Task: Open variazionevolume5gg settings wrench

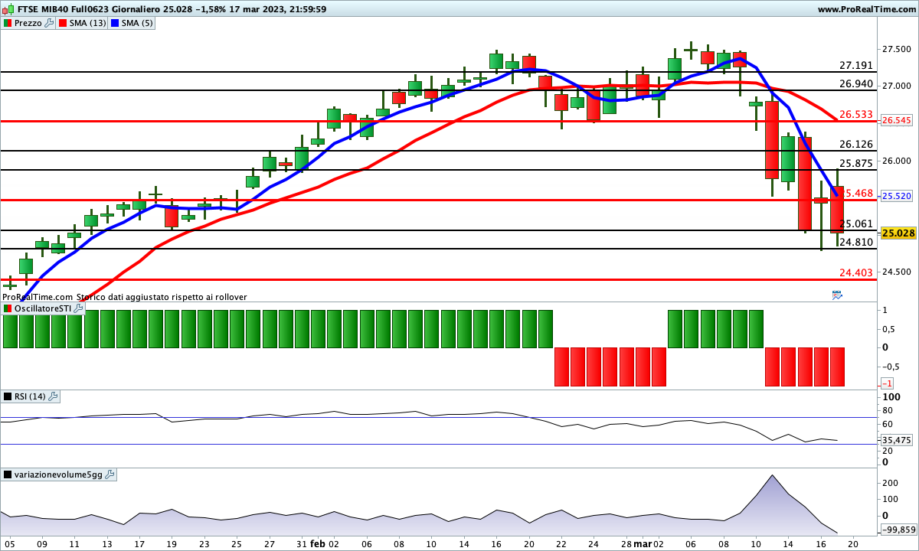Action: 110,474
